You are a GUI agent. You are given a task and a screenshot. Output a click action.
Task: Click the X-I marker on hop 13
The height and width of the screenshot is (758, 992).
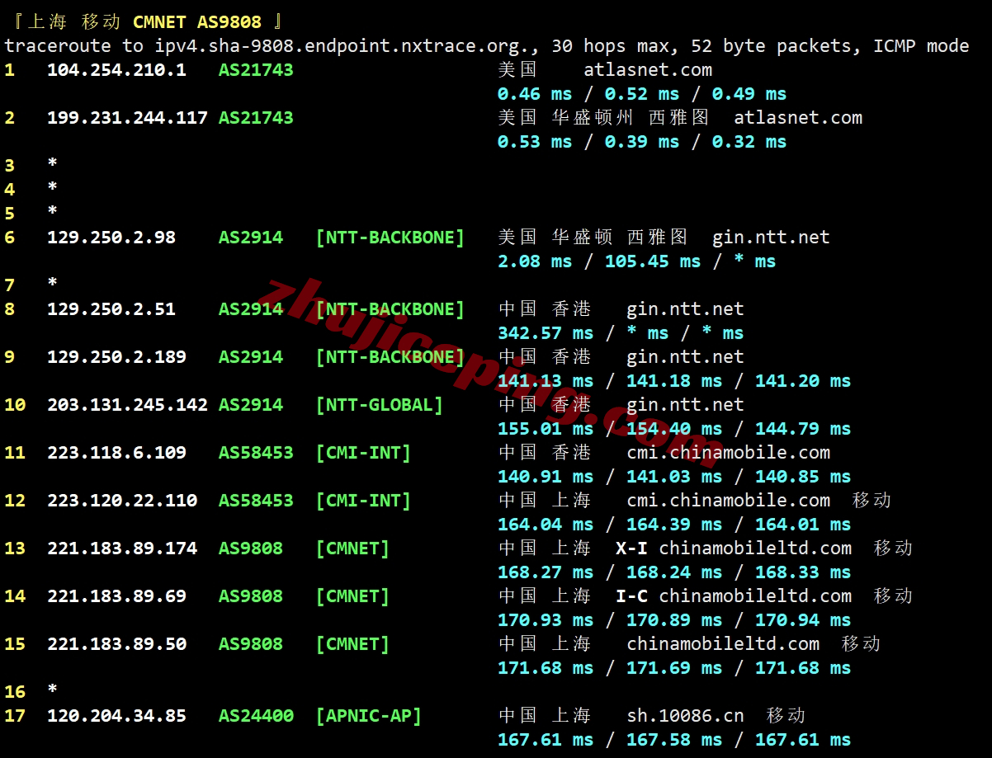(631, 548)
